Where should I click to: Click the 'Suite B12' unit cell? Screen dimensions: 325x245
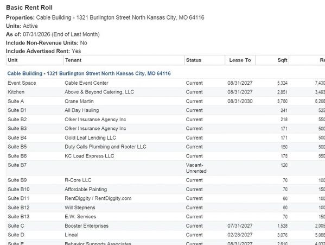tap(18, 208)
